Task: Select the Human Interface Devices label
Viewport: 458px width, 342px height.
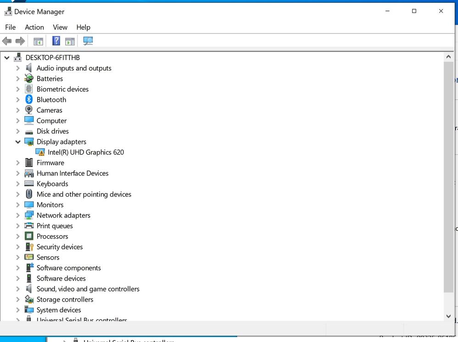Action: [x=73, y=173]
